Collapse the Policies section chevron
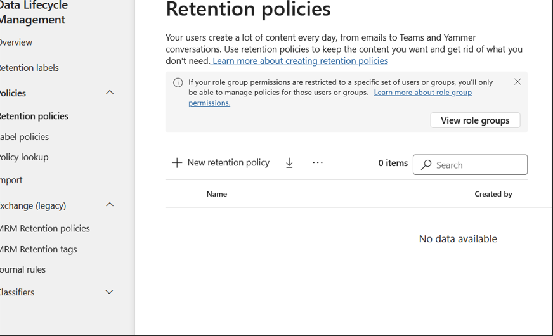553x336 pixels. click(x=110, y=93)
